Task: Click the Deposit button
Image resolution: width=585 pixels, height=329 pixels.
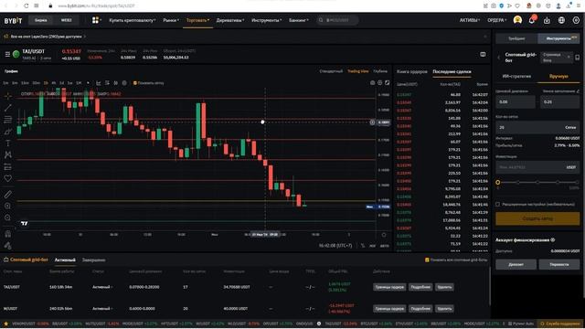Action: pos(516,264)
